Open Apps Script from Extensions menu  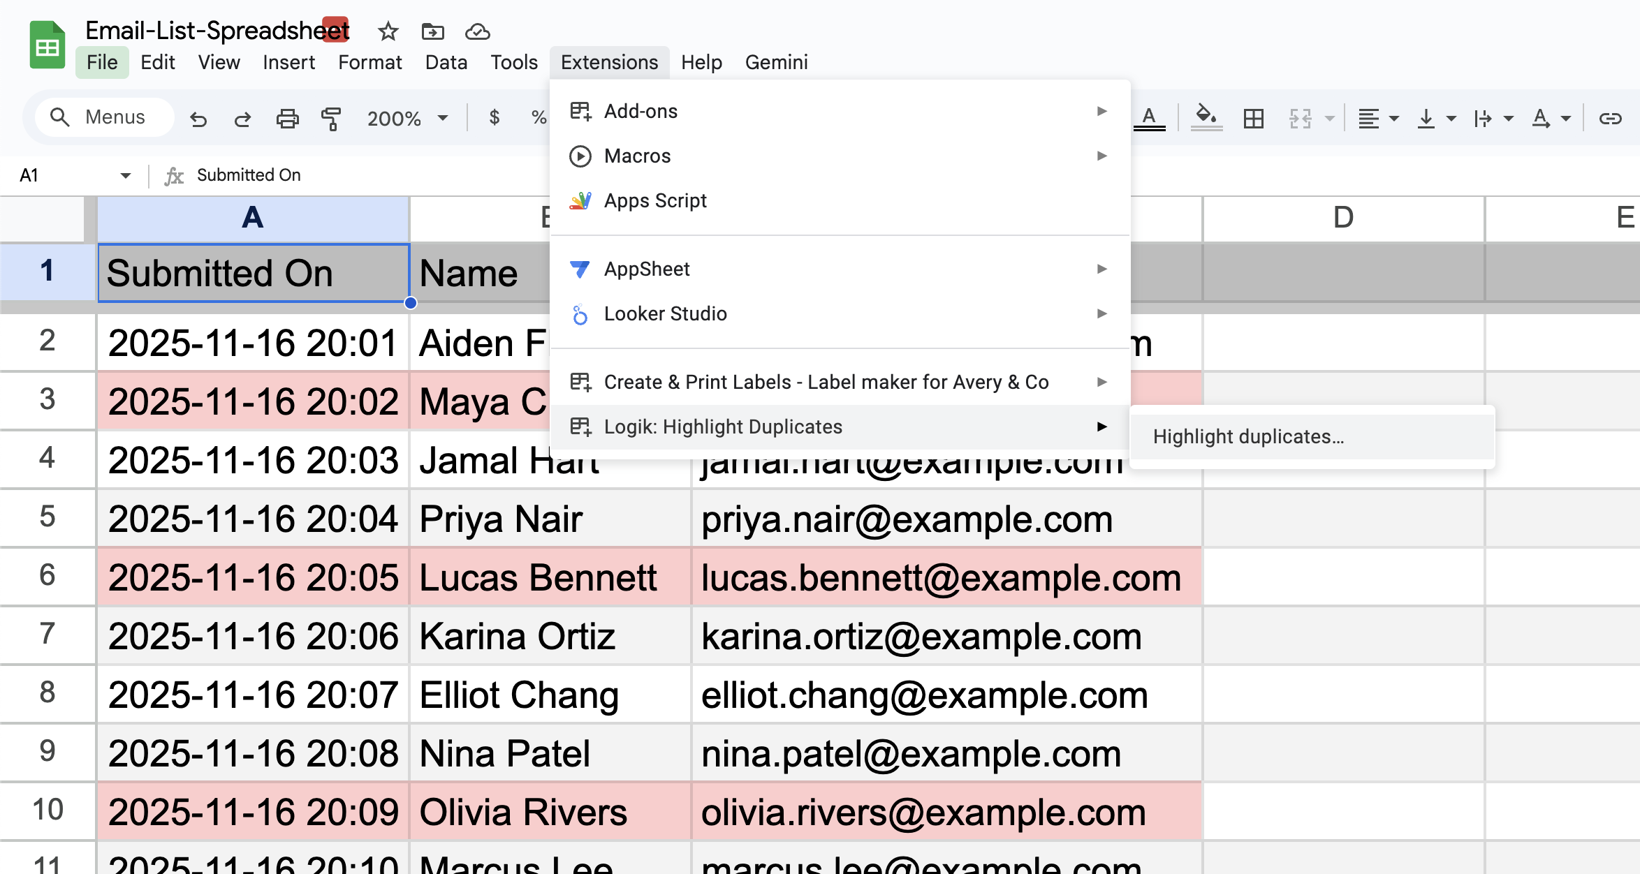[x=655, y=201]
